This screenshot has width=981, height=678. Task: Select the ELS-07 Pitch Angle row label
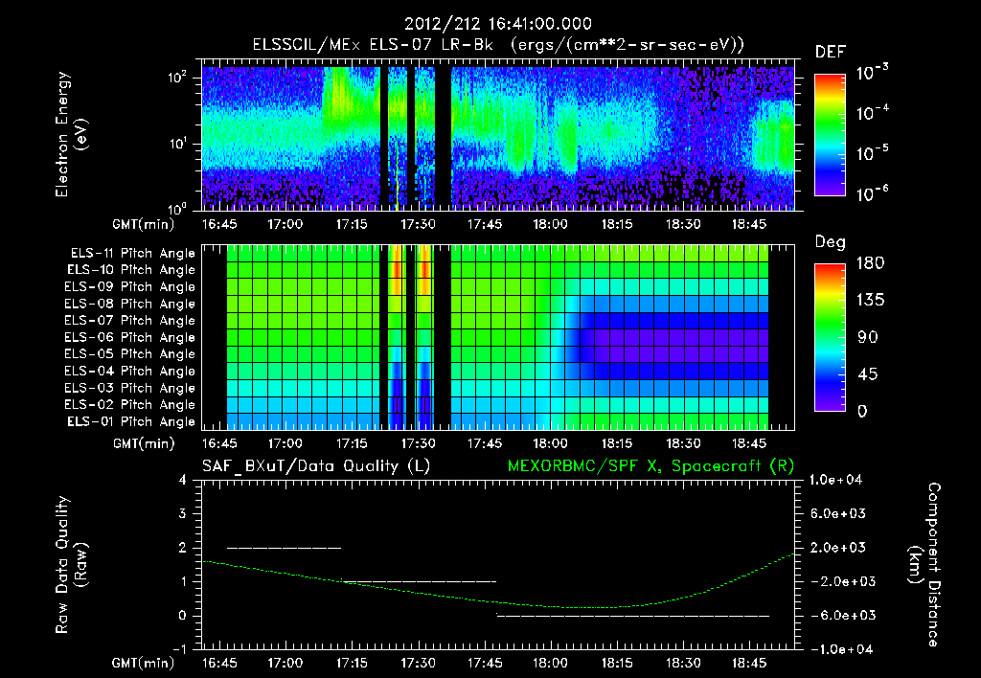pos(130,320)
